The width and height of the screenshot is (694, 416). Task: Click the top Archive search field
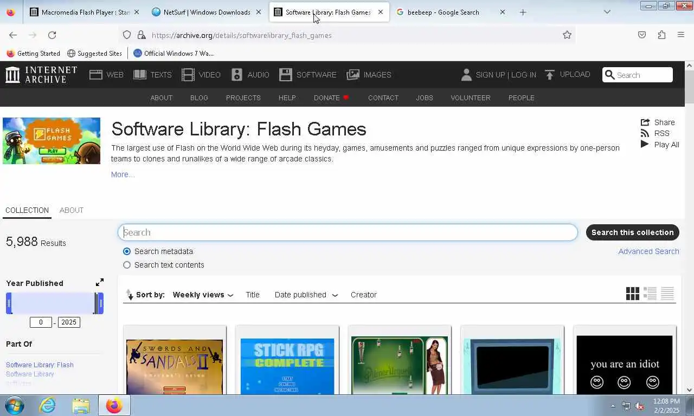tap(638, 75)
